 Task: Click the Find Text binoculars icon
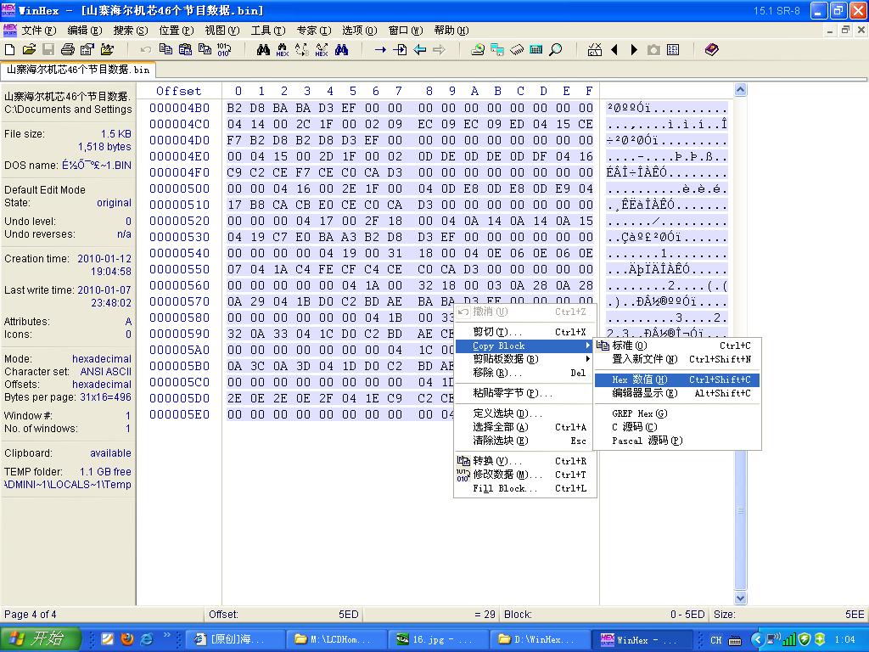click(263, 50)
